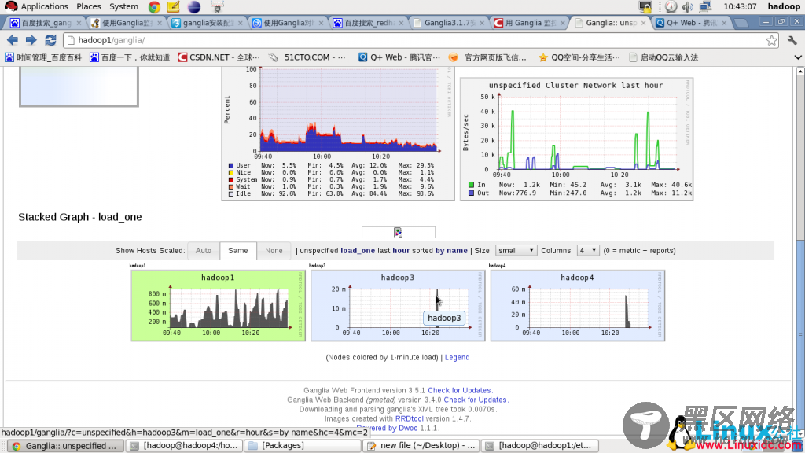
Task: Click the gmetad backend 'Check for Updates' link
Action: (475, 400)
